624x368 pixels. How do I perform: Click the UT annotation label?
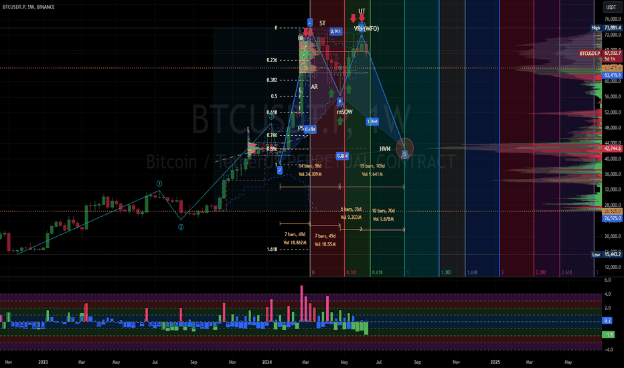click(x=362, y=11)
